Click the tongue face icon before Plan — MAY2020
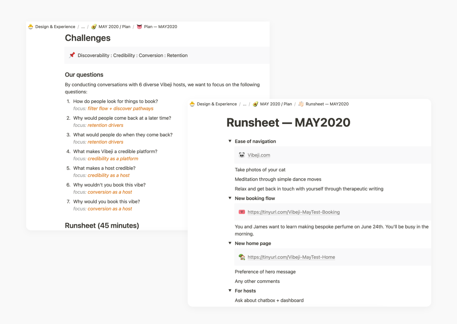This screenshot has width=457, height=324. 139,27
